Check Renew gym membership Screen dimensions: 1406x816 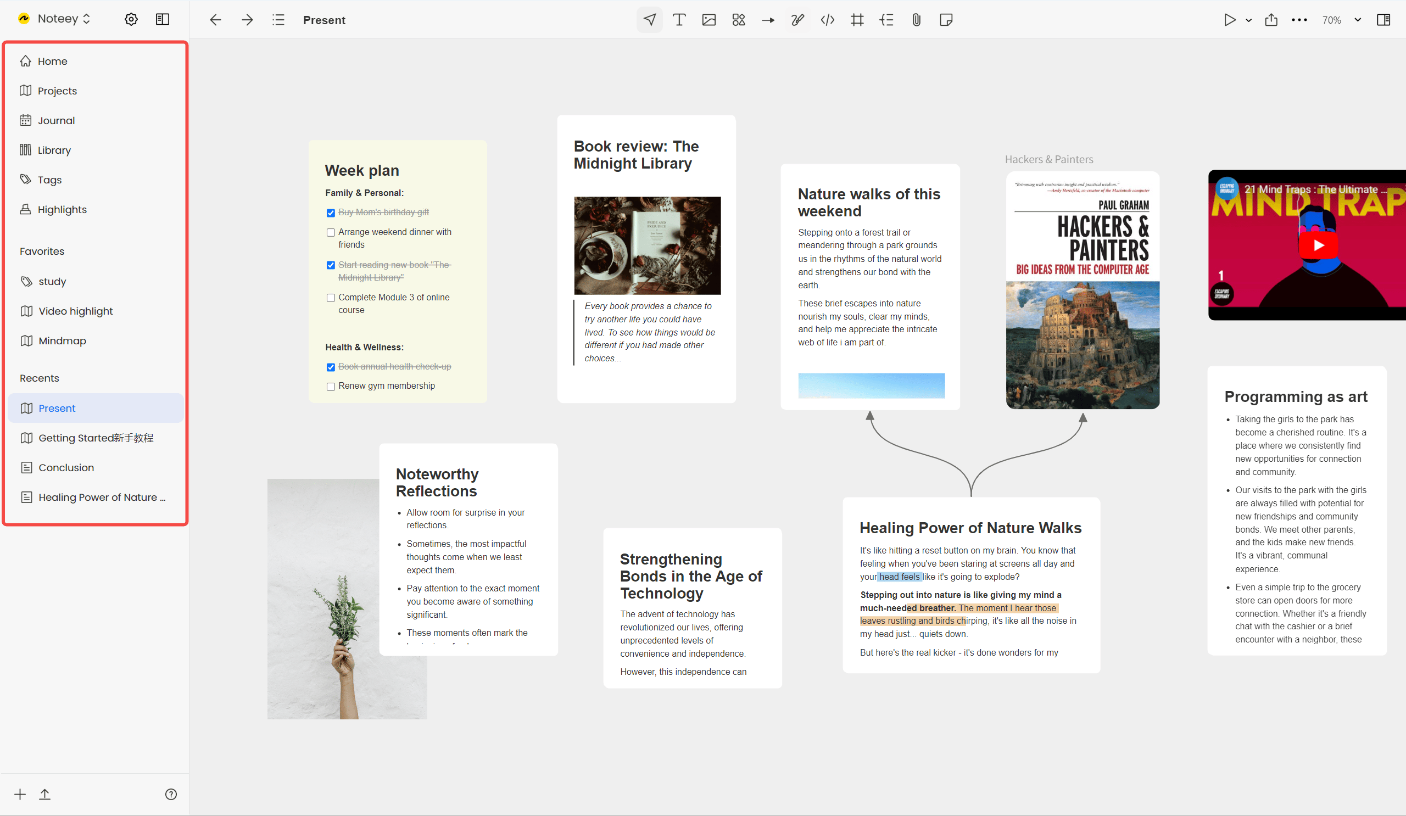point(331,387)
